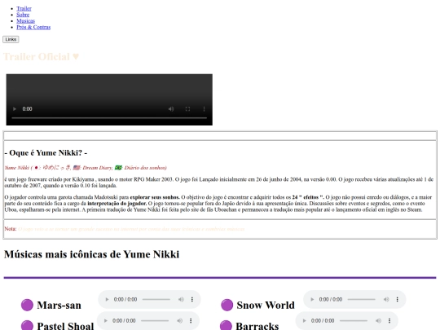The height and width of the screenshot is (330, 440).
Task: Follow the Prós & Contras link
Action: point(33,27)
